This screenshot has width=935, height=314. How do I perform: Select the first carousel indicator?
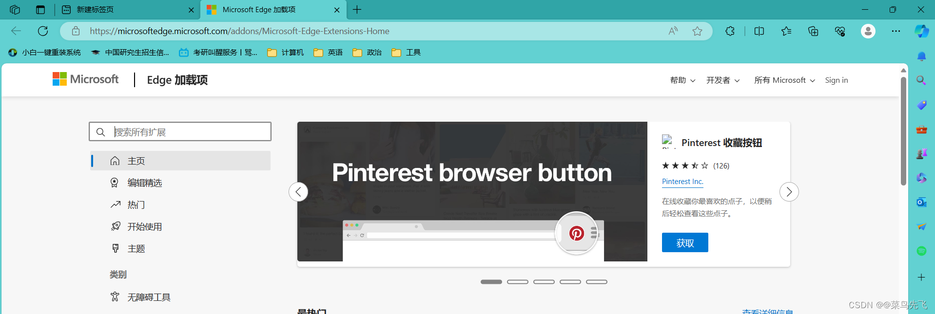491,282
